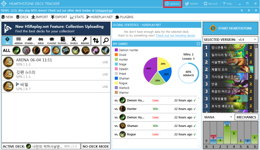Open the game versus Hunter Win row

[155, 109]
